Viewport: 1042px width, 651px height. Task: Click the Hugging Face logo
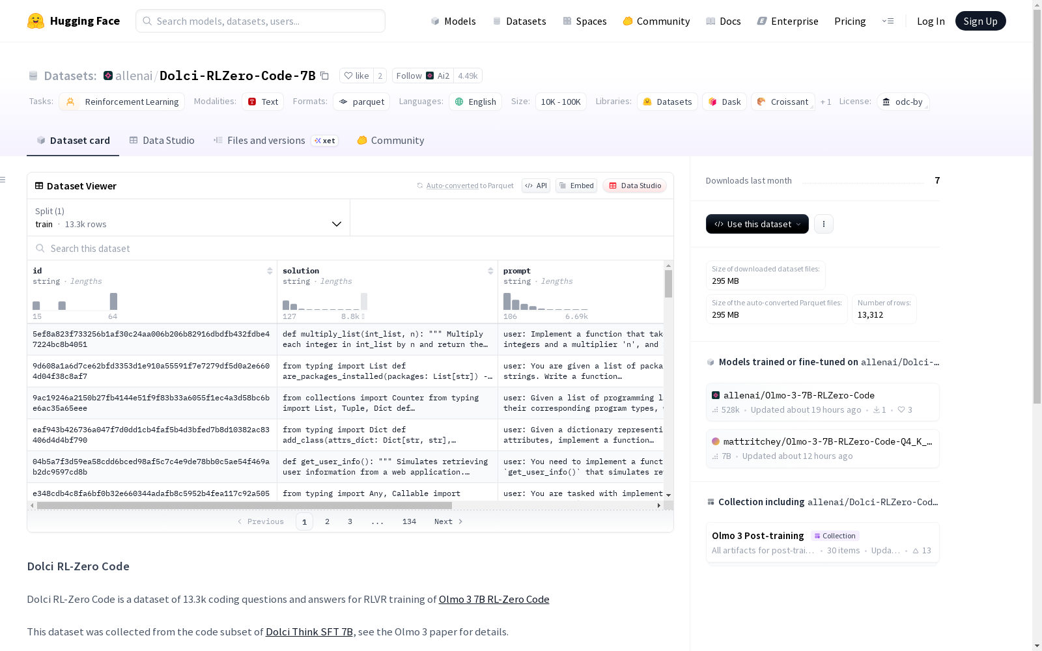click(74, 21)
